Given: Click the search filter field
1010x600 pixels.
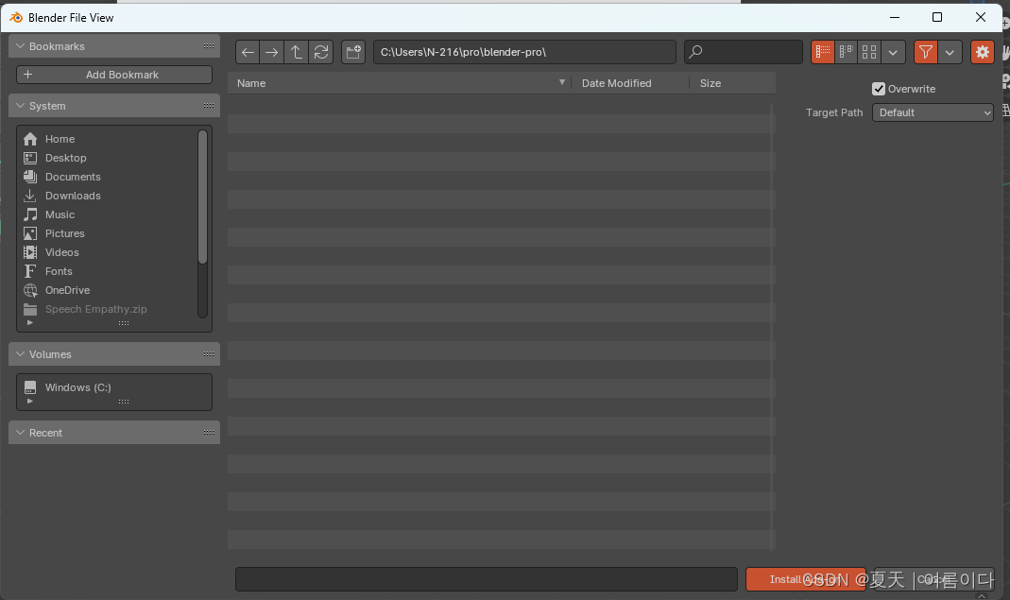Looking at the screenshot, I should [x=744, y=52].
